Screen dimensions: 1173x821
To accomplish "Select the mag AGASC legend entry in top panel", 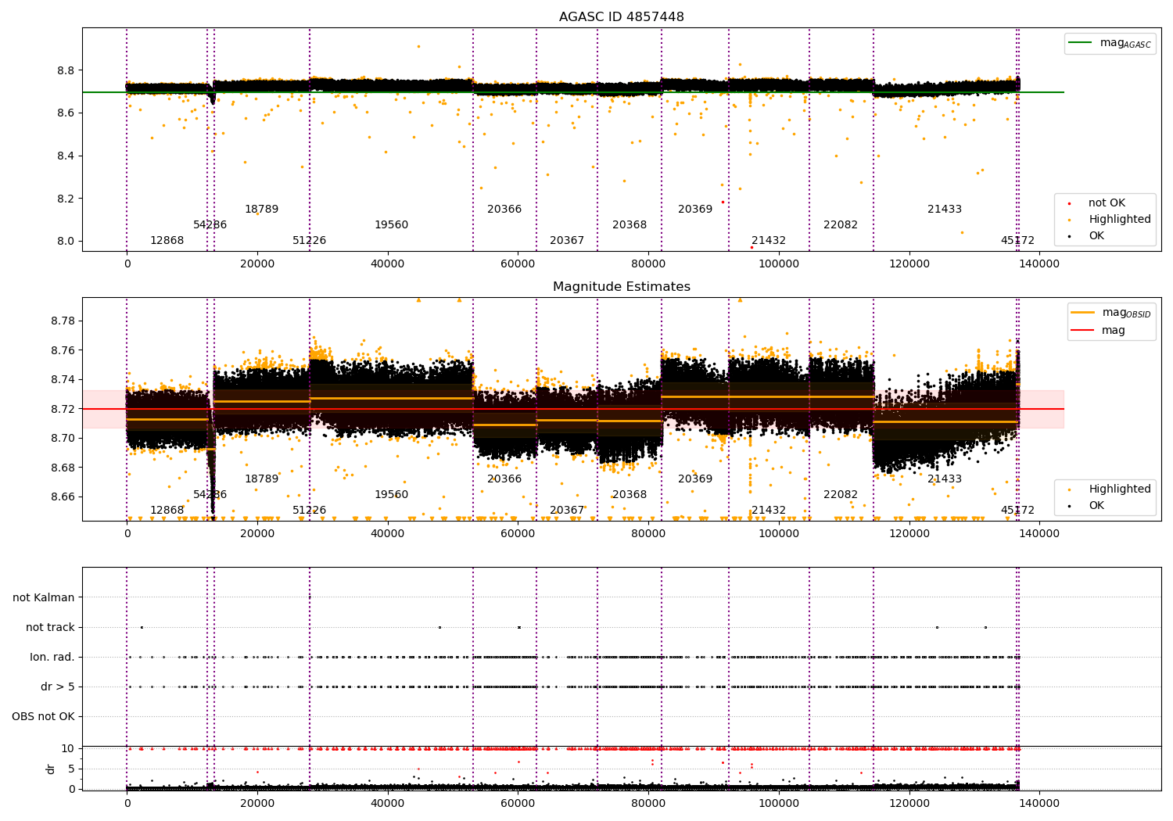I will tap(1110, 43).
